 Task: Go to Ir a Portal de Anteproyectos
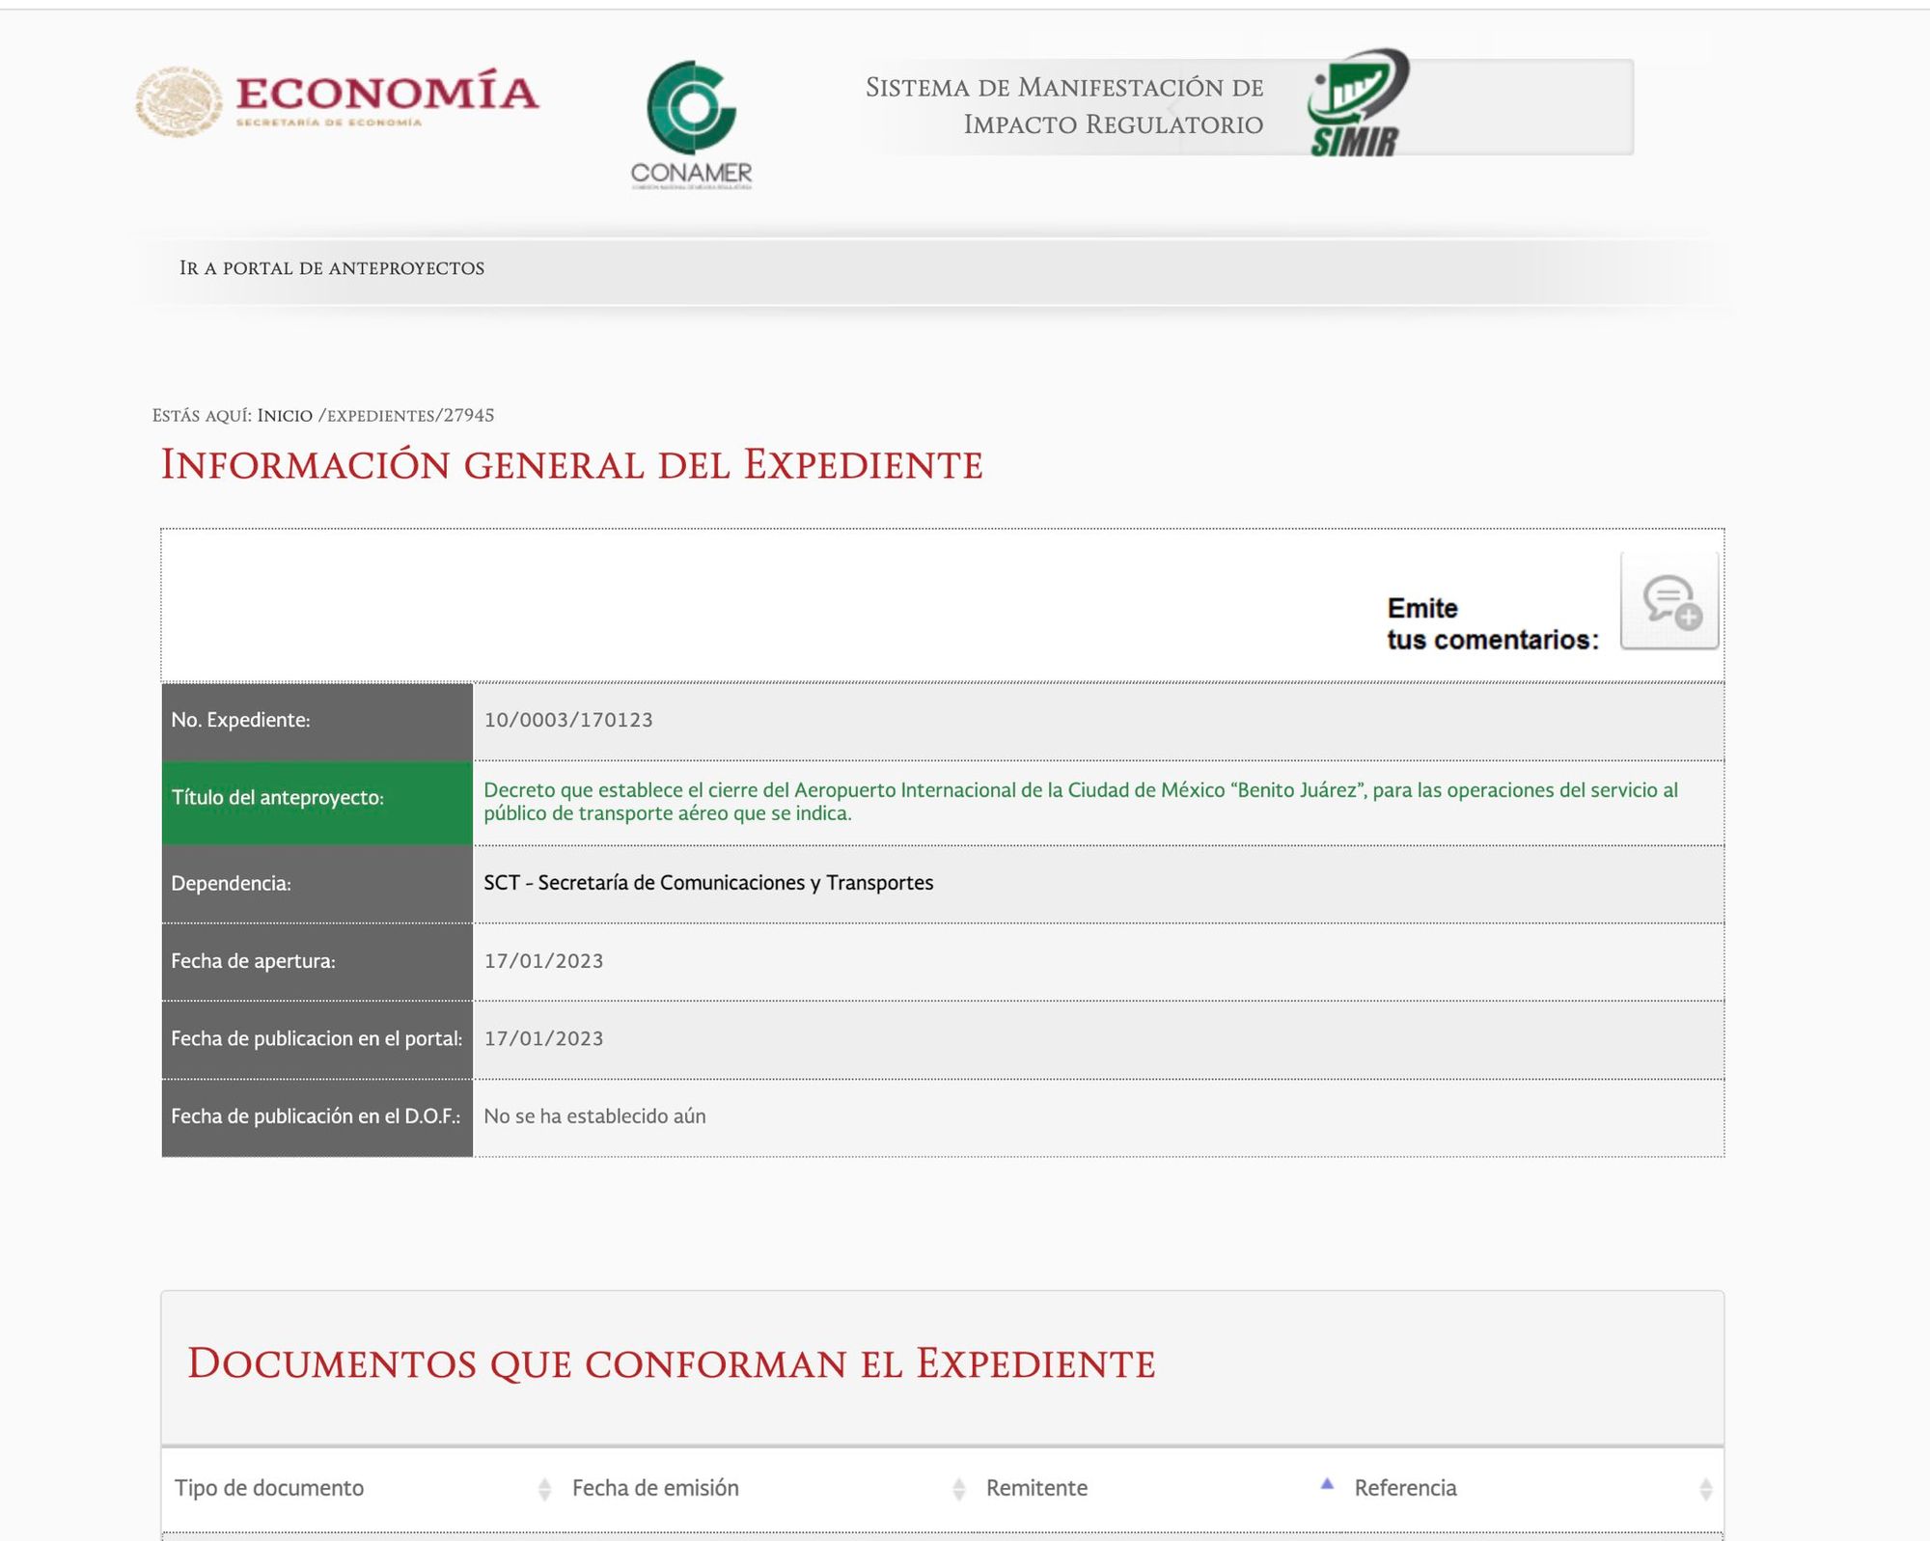click(332, 268)
